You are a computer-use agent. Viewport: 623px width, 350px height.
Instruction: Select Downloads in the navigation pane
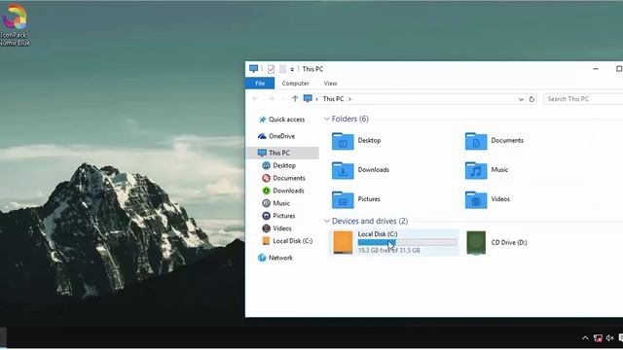click(283, 191)
